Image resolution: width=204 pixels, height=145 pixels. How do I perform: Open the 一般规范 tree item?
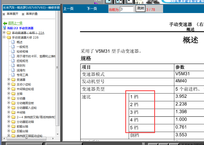22,47
